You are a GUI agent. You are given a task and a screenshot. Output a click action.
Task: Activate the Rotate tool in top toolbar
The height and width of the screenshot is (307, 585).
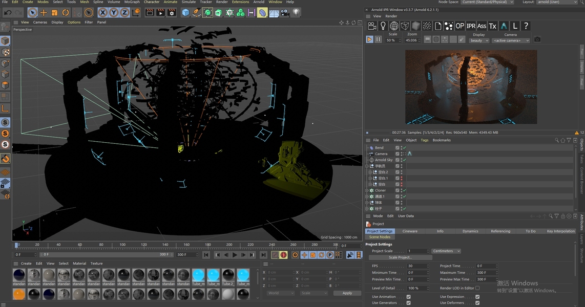click(x=66, y=13)
